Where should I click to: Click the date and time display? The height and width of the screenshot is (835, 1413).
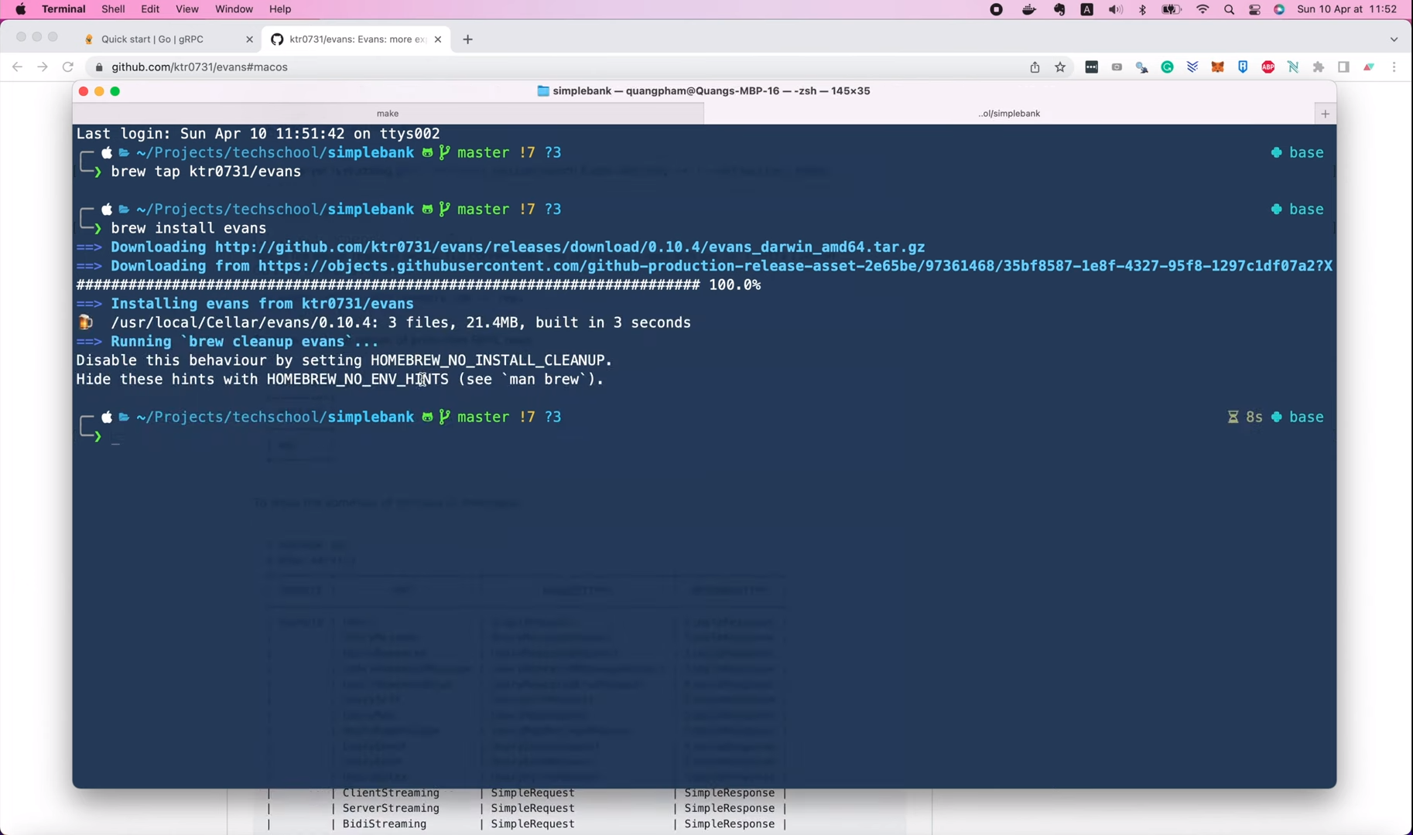tap(1346, 9)
